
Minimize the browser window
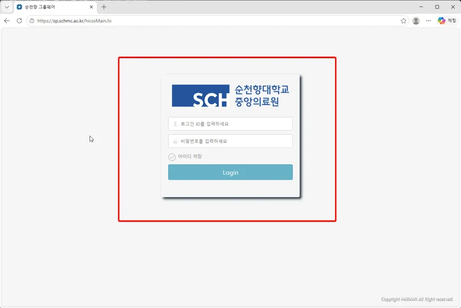click(x=421, y=7)
